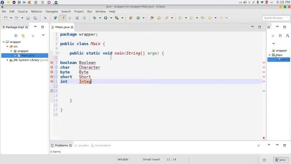Viewport: 291px width, 164px height.
Task: Click the Run External Tools icon
Action: point(117,18)
